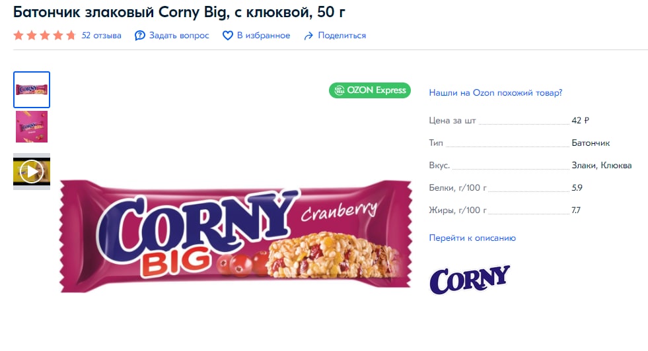Click the OZON Express badge
This screenshot has height=351, width=648.
tap(370, 90)
